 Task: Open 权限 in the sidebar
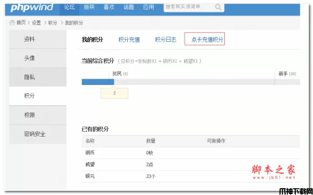(38, 115)
